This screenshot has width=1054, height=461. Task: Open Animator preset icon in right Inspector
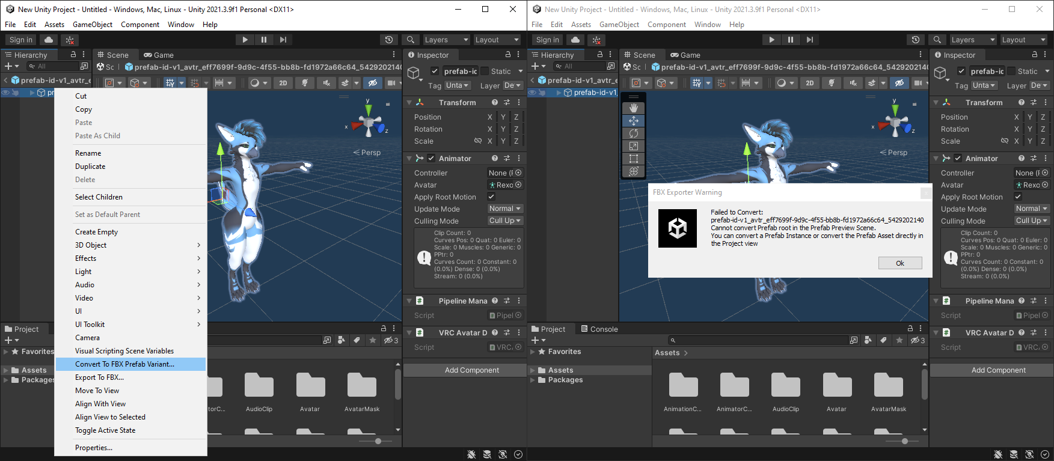pyautogui.click(x=1034, y=158)
